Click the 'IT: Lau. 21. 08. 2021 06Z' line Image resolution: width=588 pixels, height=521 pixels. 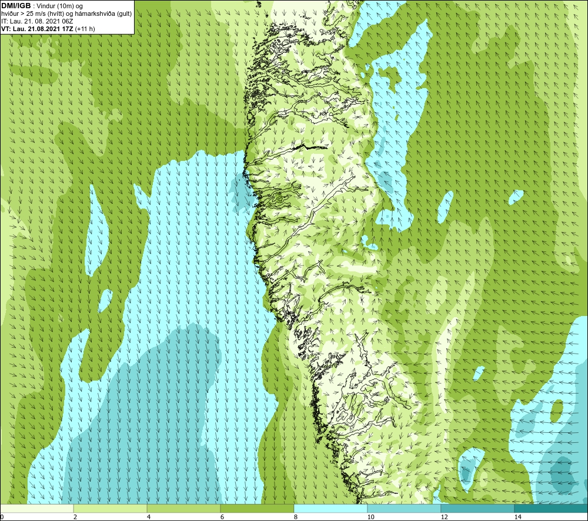(x=37, y=21)
